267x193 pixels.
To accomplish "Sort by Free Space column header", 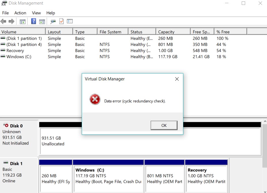I will (x=202, y=32).
